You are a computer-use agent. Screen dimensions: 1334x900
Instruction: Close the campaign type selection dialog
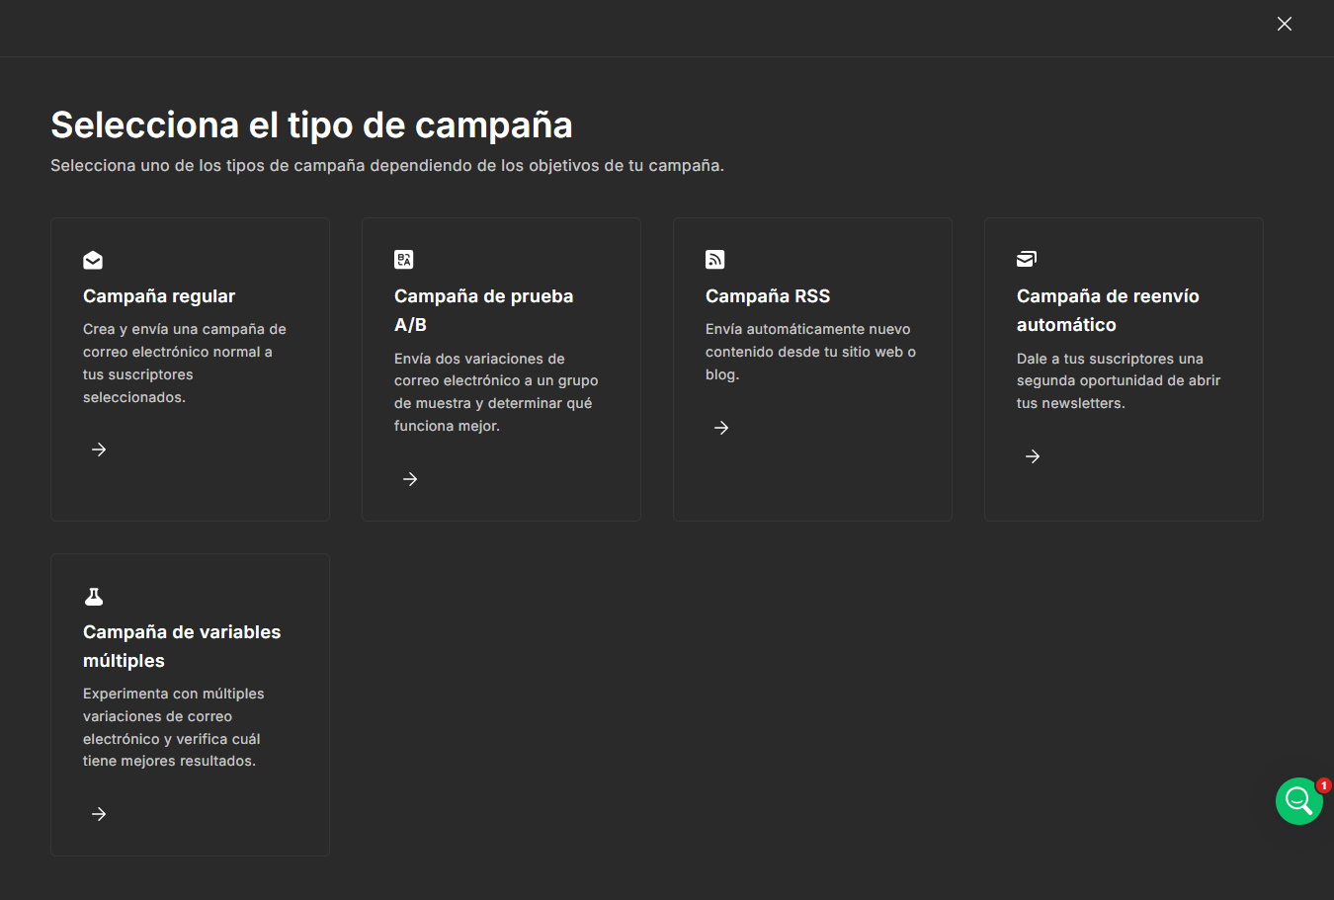(x=1284, y=24)
